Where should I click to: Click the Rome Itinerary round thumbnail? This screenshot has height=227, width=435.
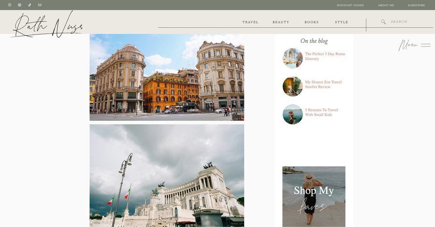(x=293, y=58)
